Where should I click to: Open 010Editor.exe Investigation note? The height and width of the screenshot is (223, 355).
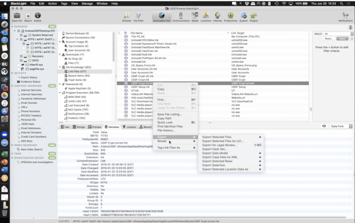37,162
